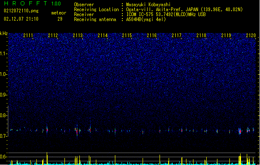Click the Observer name Masayuki Kobayashi
This screenshot has height=165, width=260.
(x=148, y=5)
